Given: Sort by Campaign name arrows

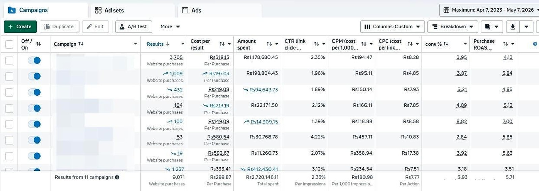Looking at the screenshot, I should click(x=81, y=44).
